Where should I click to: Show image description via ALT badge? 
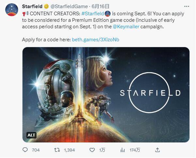31,135
